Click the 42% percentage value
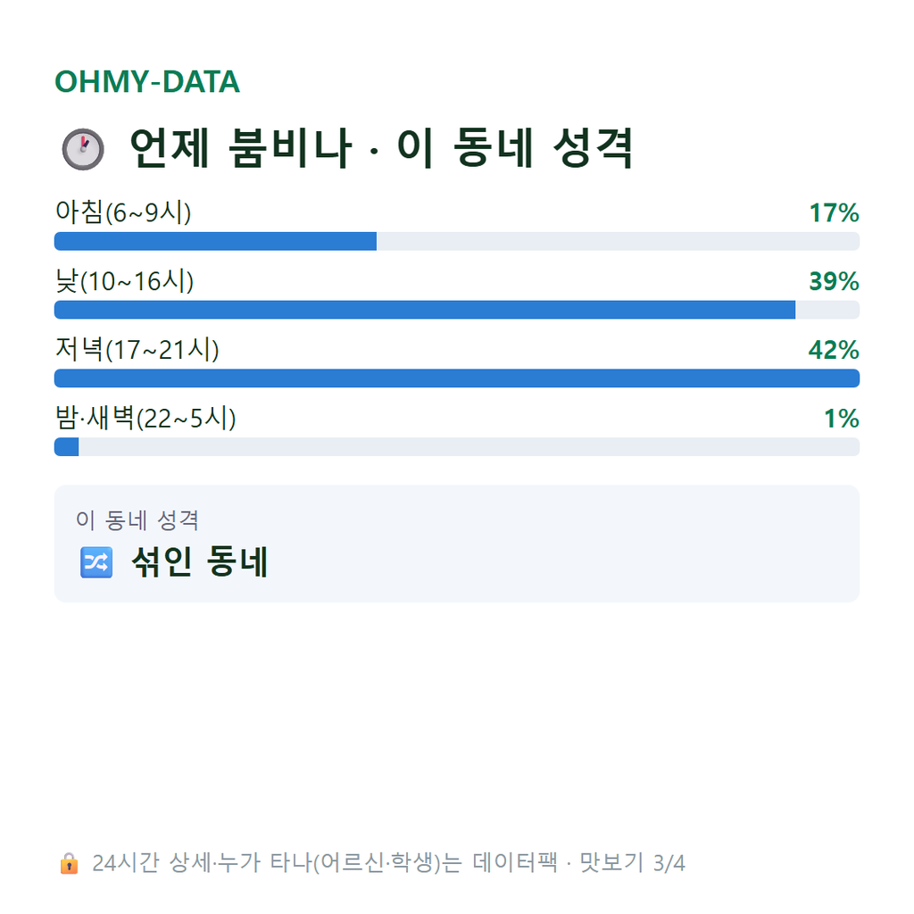Screen dimensions: 914x914 (x=834, y=350)
